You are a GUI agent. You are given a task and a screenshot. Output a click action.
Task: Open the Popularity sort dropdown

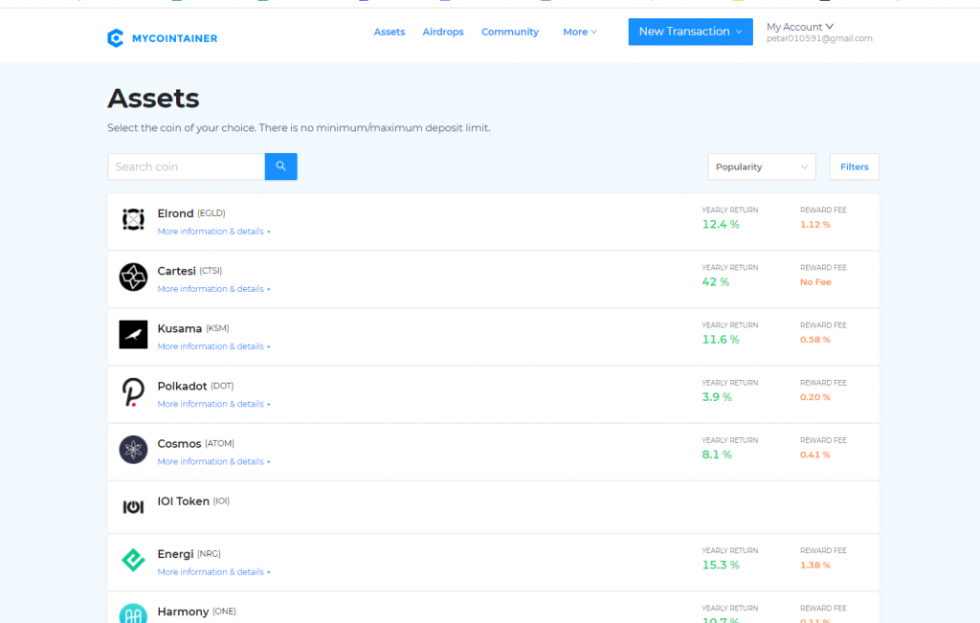tap(761, 167)
